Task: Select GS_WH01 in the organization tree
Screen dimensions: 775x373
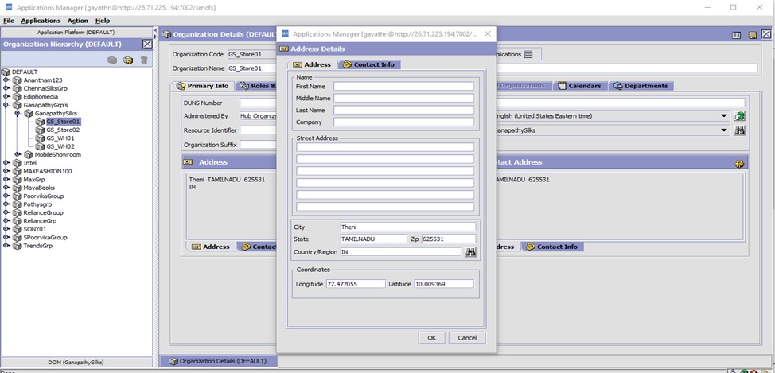Action: pos(60,138)
